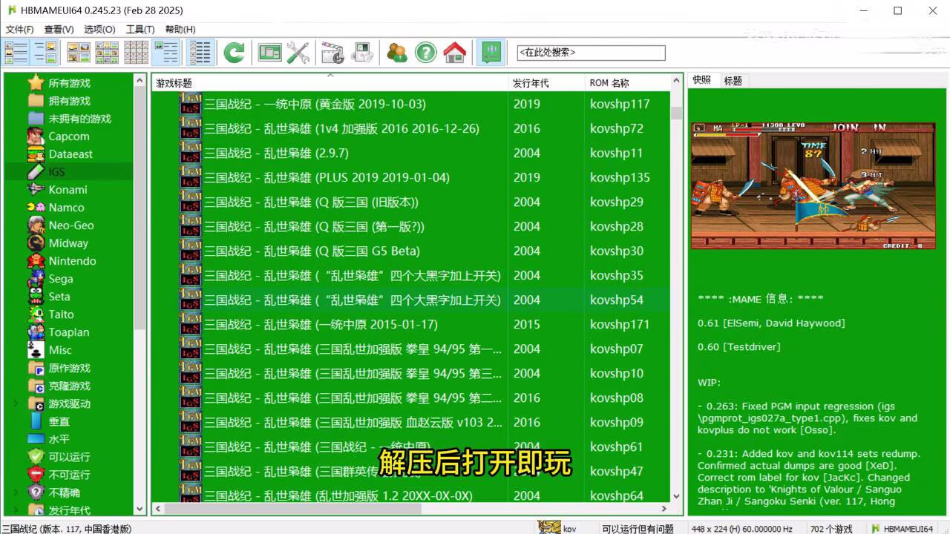Open settings wrench-and-screwdriver icon

pos(298,53)
